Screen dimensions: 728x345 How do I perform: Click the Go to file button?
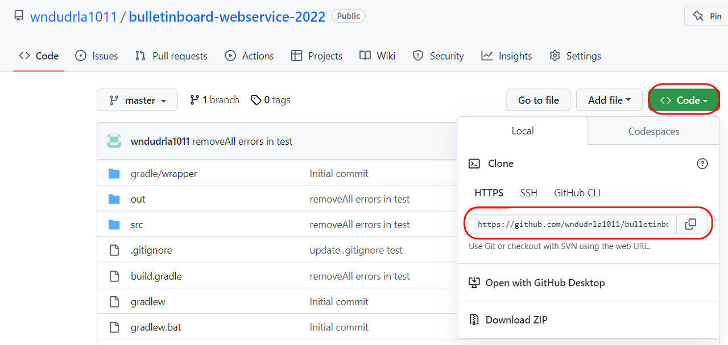tap(538, 100)
